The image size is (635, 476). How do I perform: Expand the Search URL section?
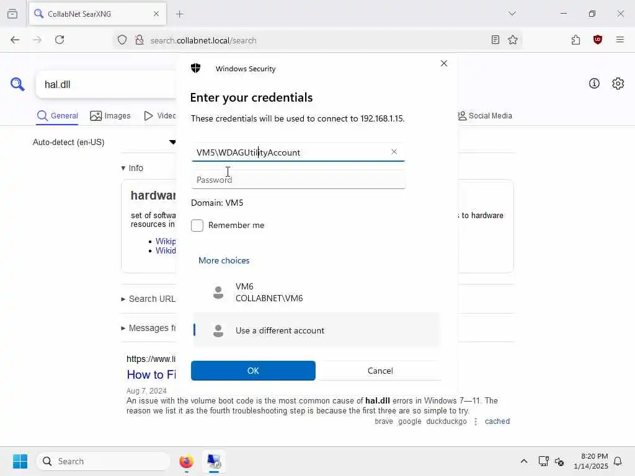(x=148, y=299)
